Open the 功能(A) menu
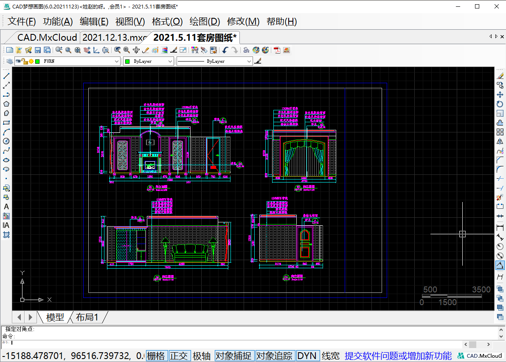The image size is (506, 362). (58, 22)
